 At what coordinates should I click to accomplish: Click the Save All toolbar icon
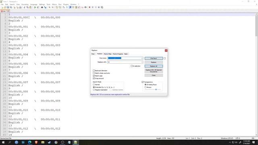click(x=11, y=7)
